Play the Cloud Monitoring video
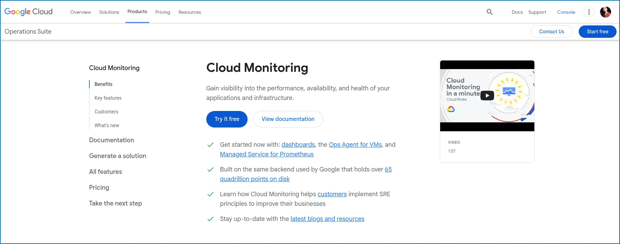This screenshot has width=620, height=244. click(487, 96)
